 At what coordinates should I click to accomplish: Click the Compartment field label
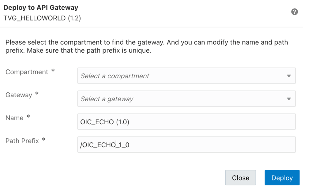click(27, 72)
